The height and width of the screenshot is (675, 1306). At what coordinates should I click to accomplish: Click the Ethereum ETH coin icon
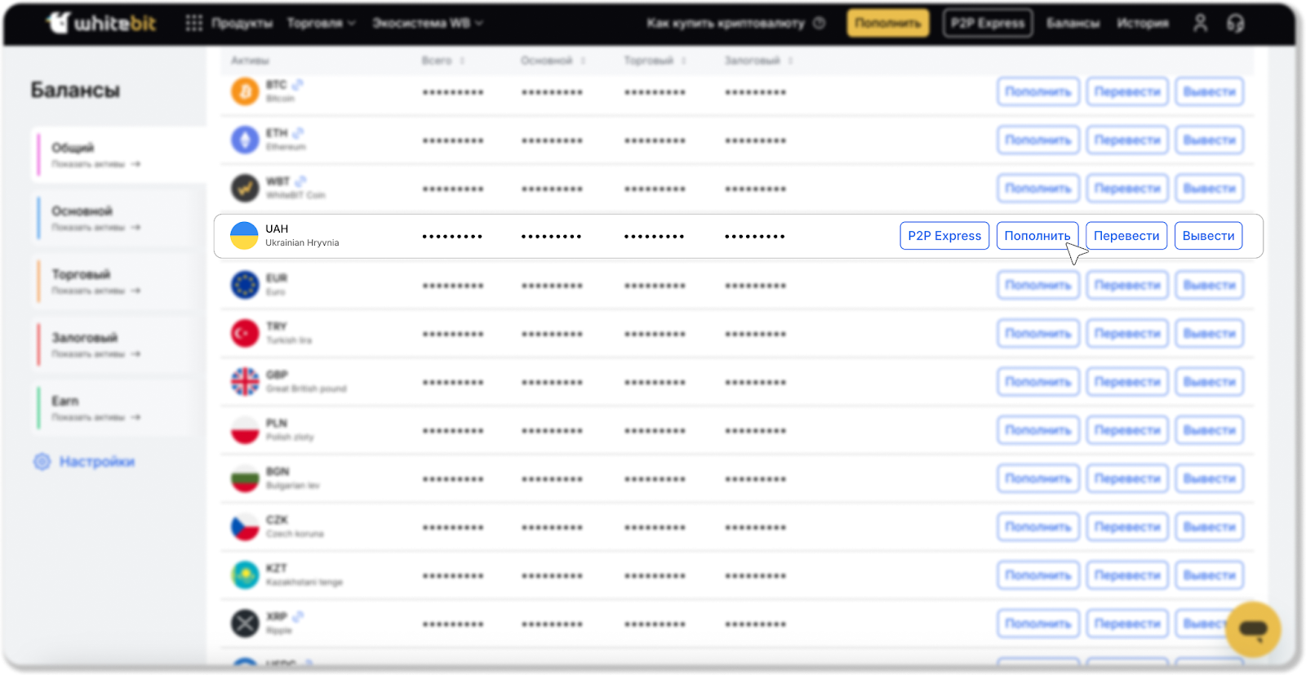click(x=244, y=140)
